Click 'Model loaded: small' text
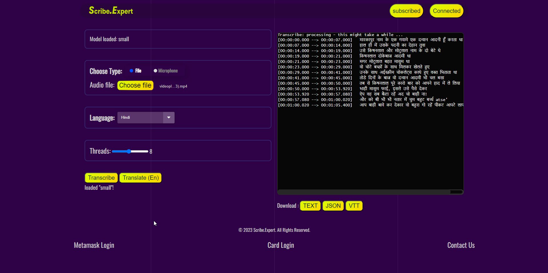This screenshot has width=548, height=273. pos(109,39)
